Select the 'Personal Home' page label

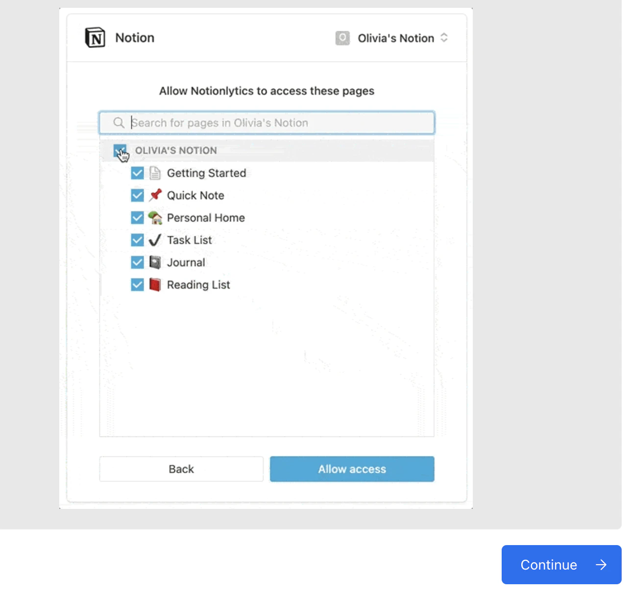tap(206, 218)
